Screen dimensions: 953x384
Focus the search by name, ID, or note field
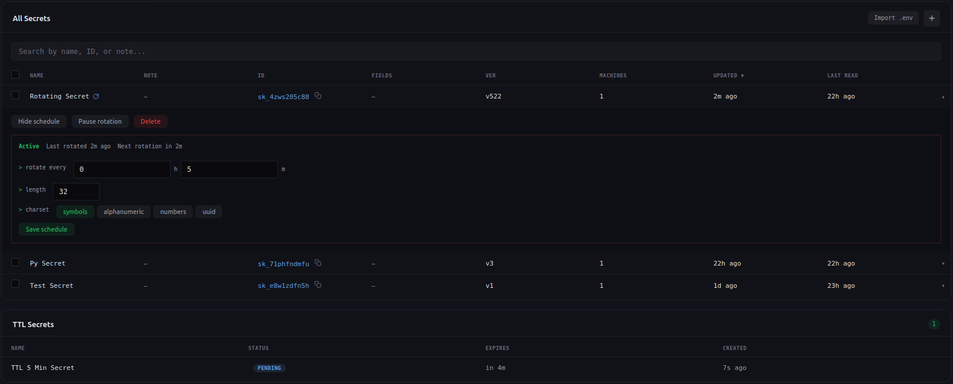tap(476, 52)
